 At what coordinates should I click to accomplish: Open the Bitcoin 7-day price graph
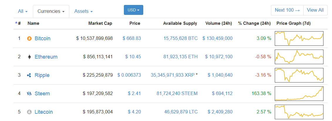pyautogui.click(x=299, y=38)
